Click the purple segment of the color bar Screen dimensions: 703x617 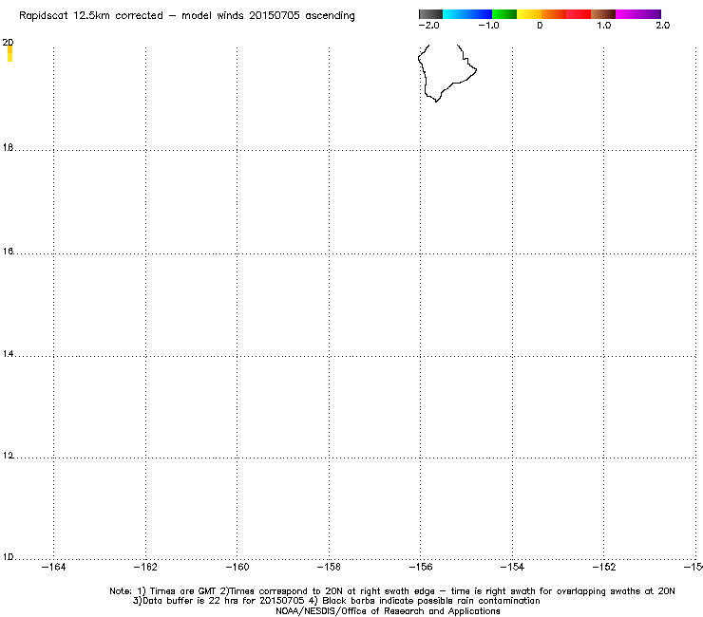pos(650,14)
